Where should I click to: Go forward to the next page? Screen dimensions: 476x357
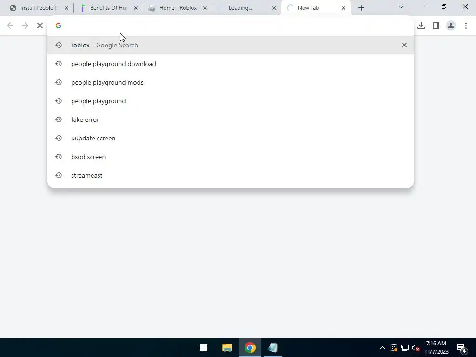25,26
